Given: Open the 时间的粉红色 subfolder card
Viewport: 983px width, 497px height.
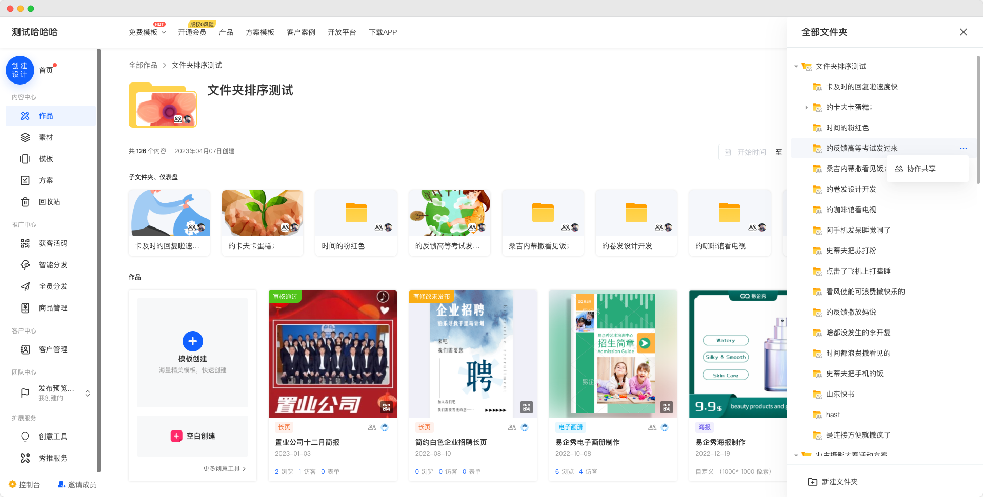Looking at the screenshot, I should point(356,223).
